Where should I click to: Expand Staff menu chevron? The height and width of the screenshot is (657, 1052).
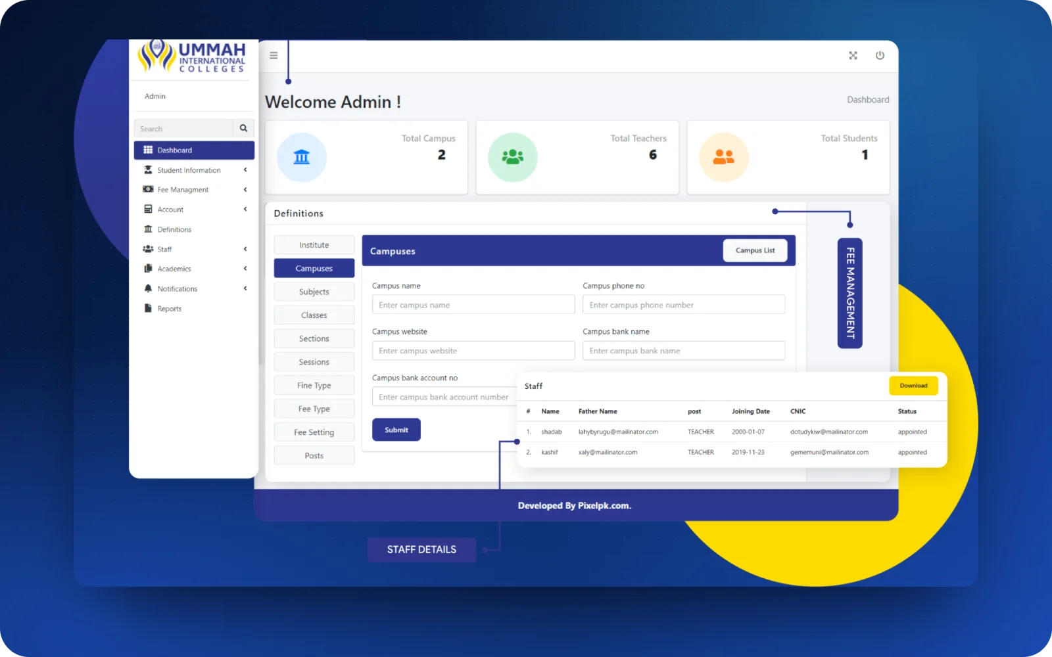pyautogui.click(x=245, y=249)
